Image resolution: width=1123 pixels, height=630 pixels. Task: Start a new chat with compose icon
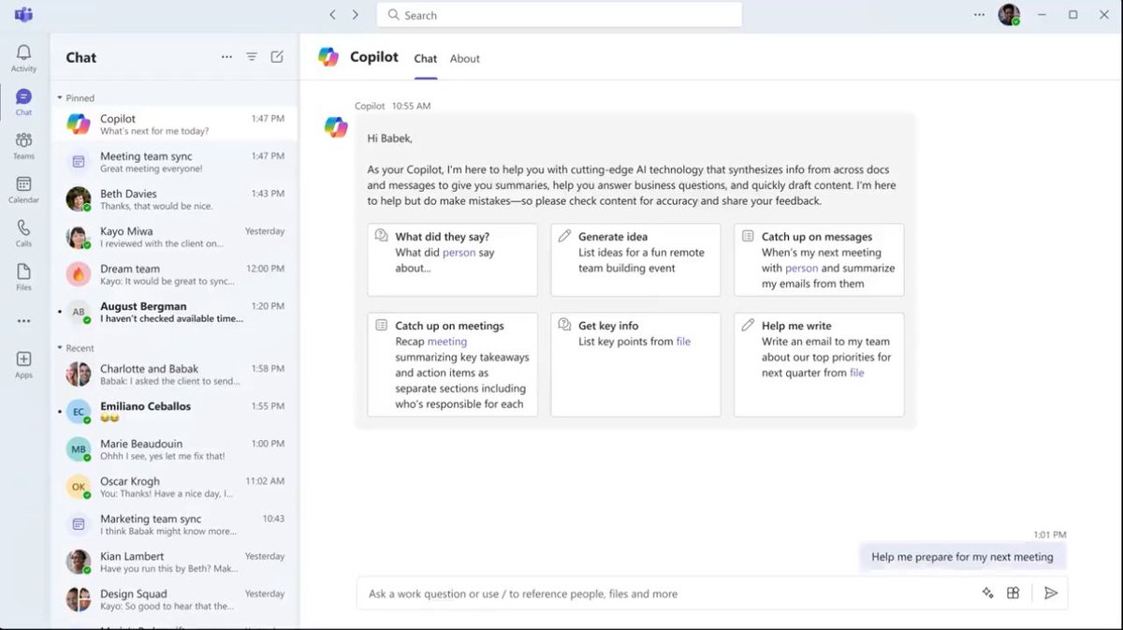pos(277,57)
